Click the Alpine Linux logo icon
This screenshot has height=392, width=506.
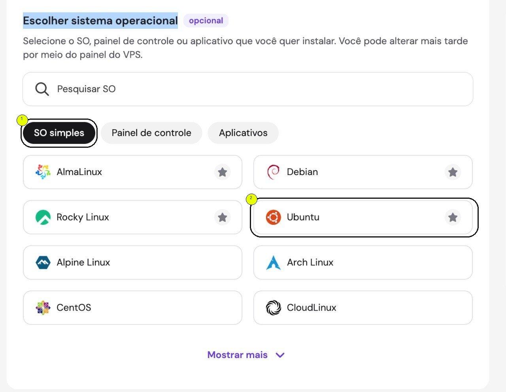pos(43,262)
